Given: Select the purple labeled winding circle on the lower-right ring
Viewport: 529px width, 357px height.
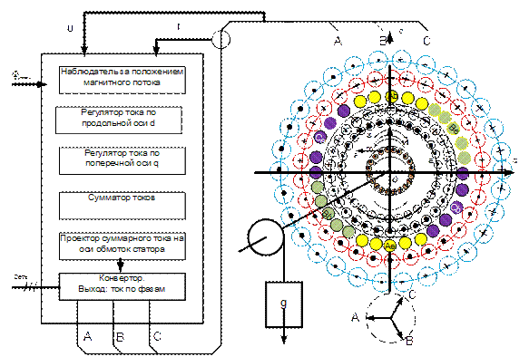Looking at the screenshot, I should pos(456,207).
